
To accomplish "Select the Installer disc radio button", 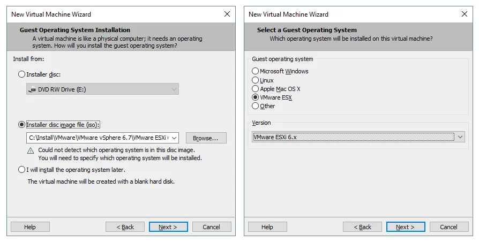I will (21, 74).
